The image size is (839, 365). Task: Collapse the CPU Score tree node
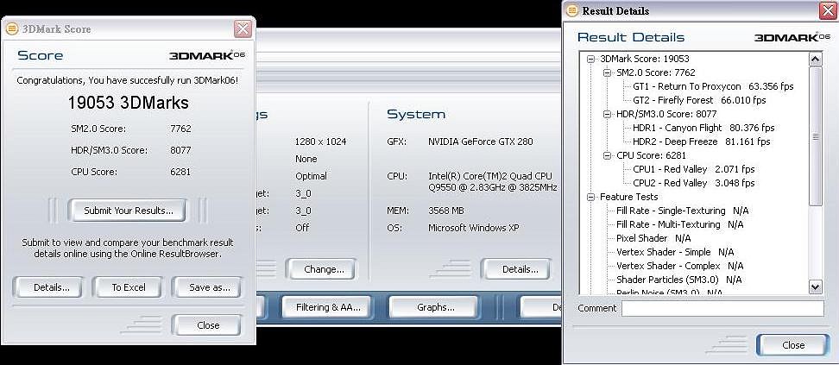(608, 155)
